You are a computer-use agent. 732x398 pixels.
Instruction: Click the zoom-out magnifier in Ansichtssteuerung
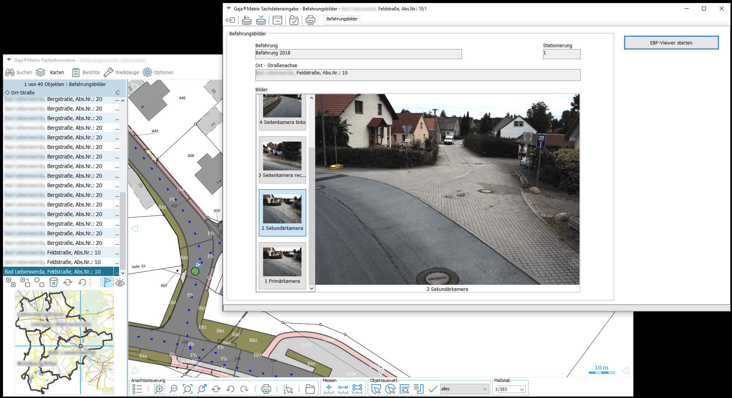[x=174, y=389]
